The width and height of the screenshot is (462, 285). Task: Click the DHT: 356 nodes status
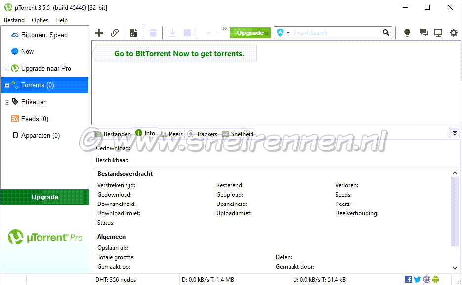(116, 280)
